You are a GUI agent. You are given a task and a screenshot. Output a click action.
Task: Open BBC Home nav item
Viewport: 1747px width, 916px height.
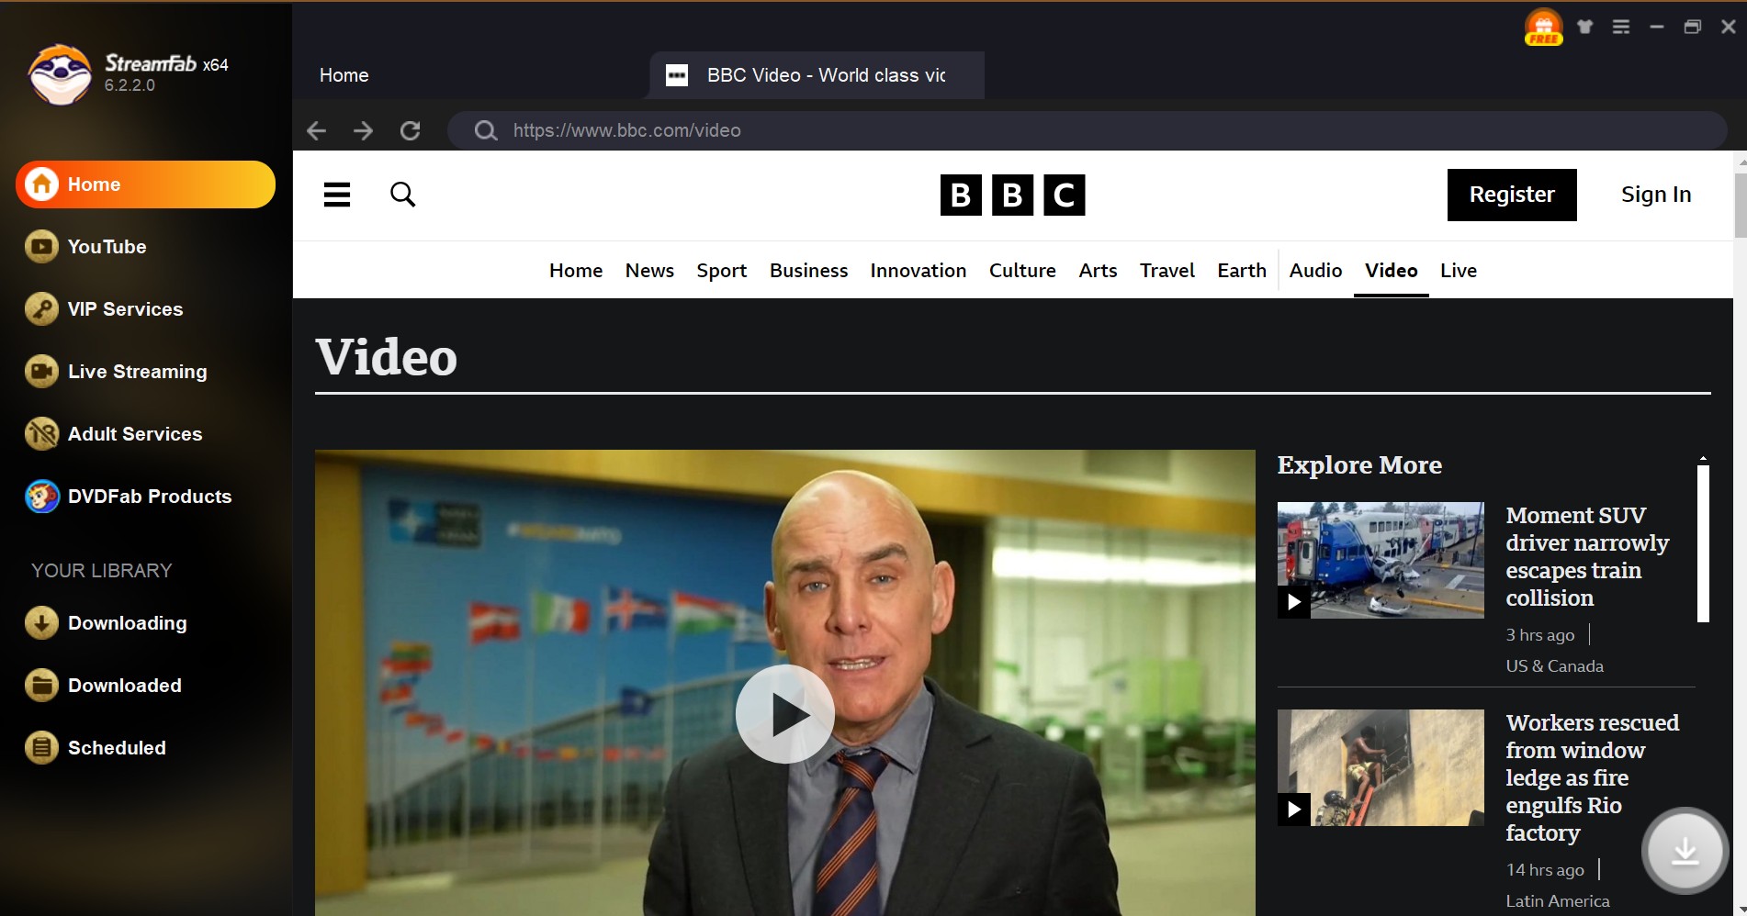(x=576, y=271)
